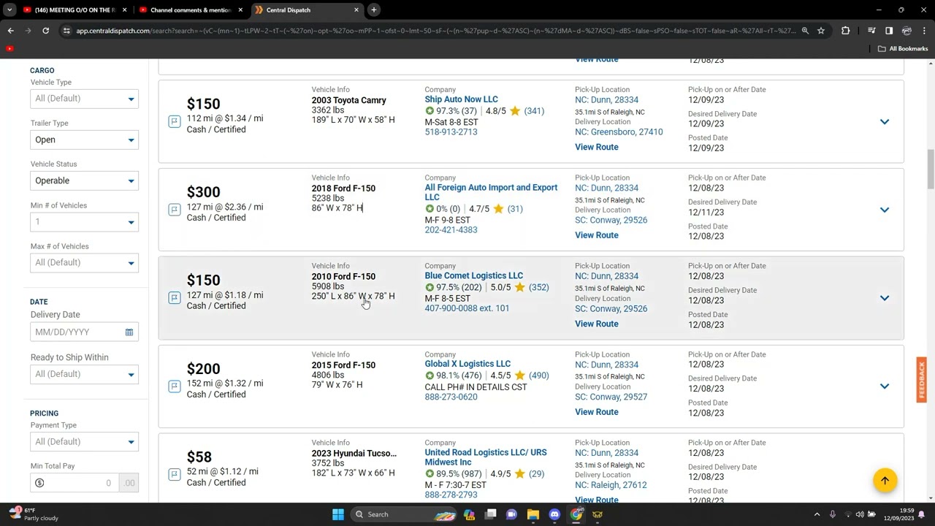The width and height of the screenshot is (935, 526).
Task: Bookmark this page with the star icon
Action: (821, 31)
